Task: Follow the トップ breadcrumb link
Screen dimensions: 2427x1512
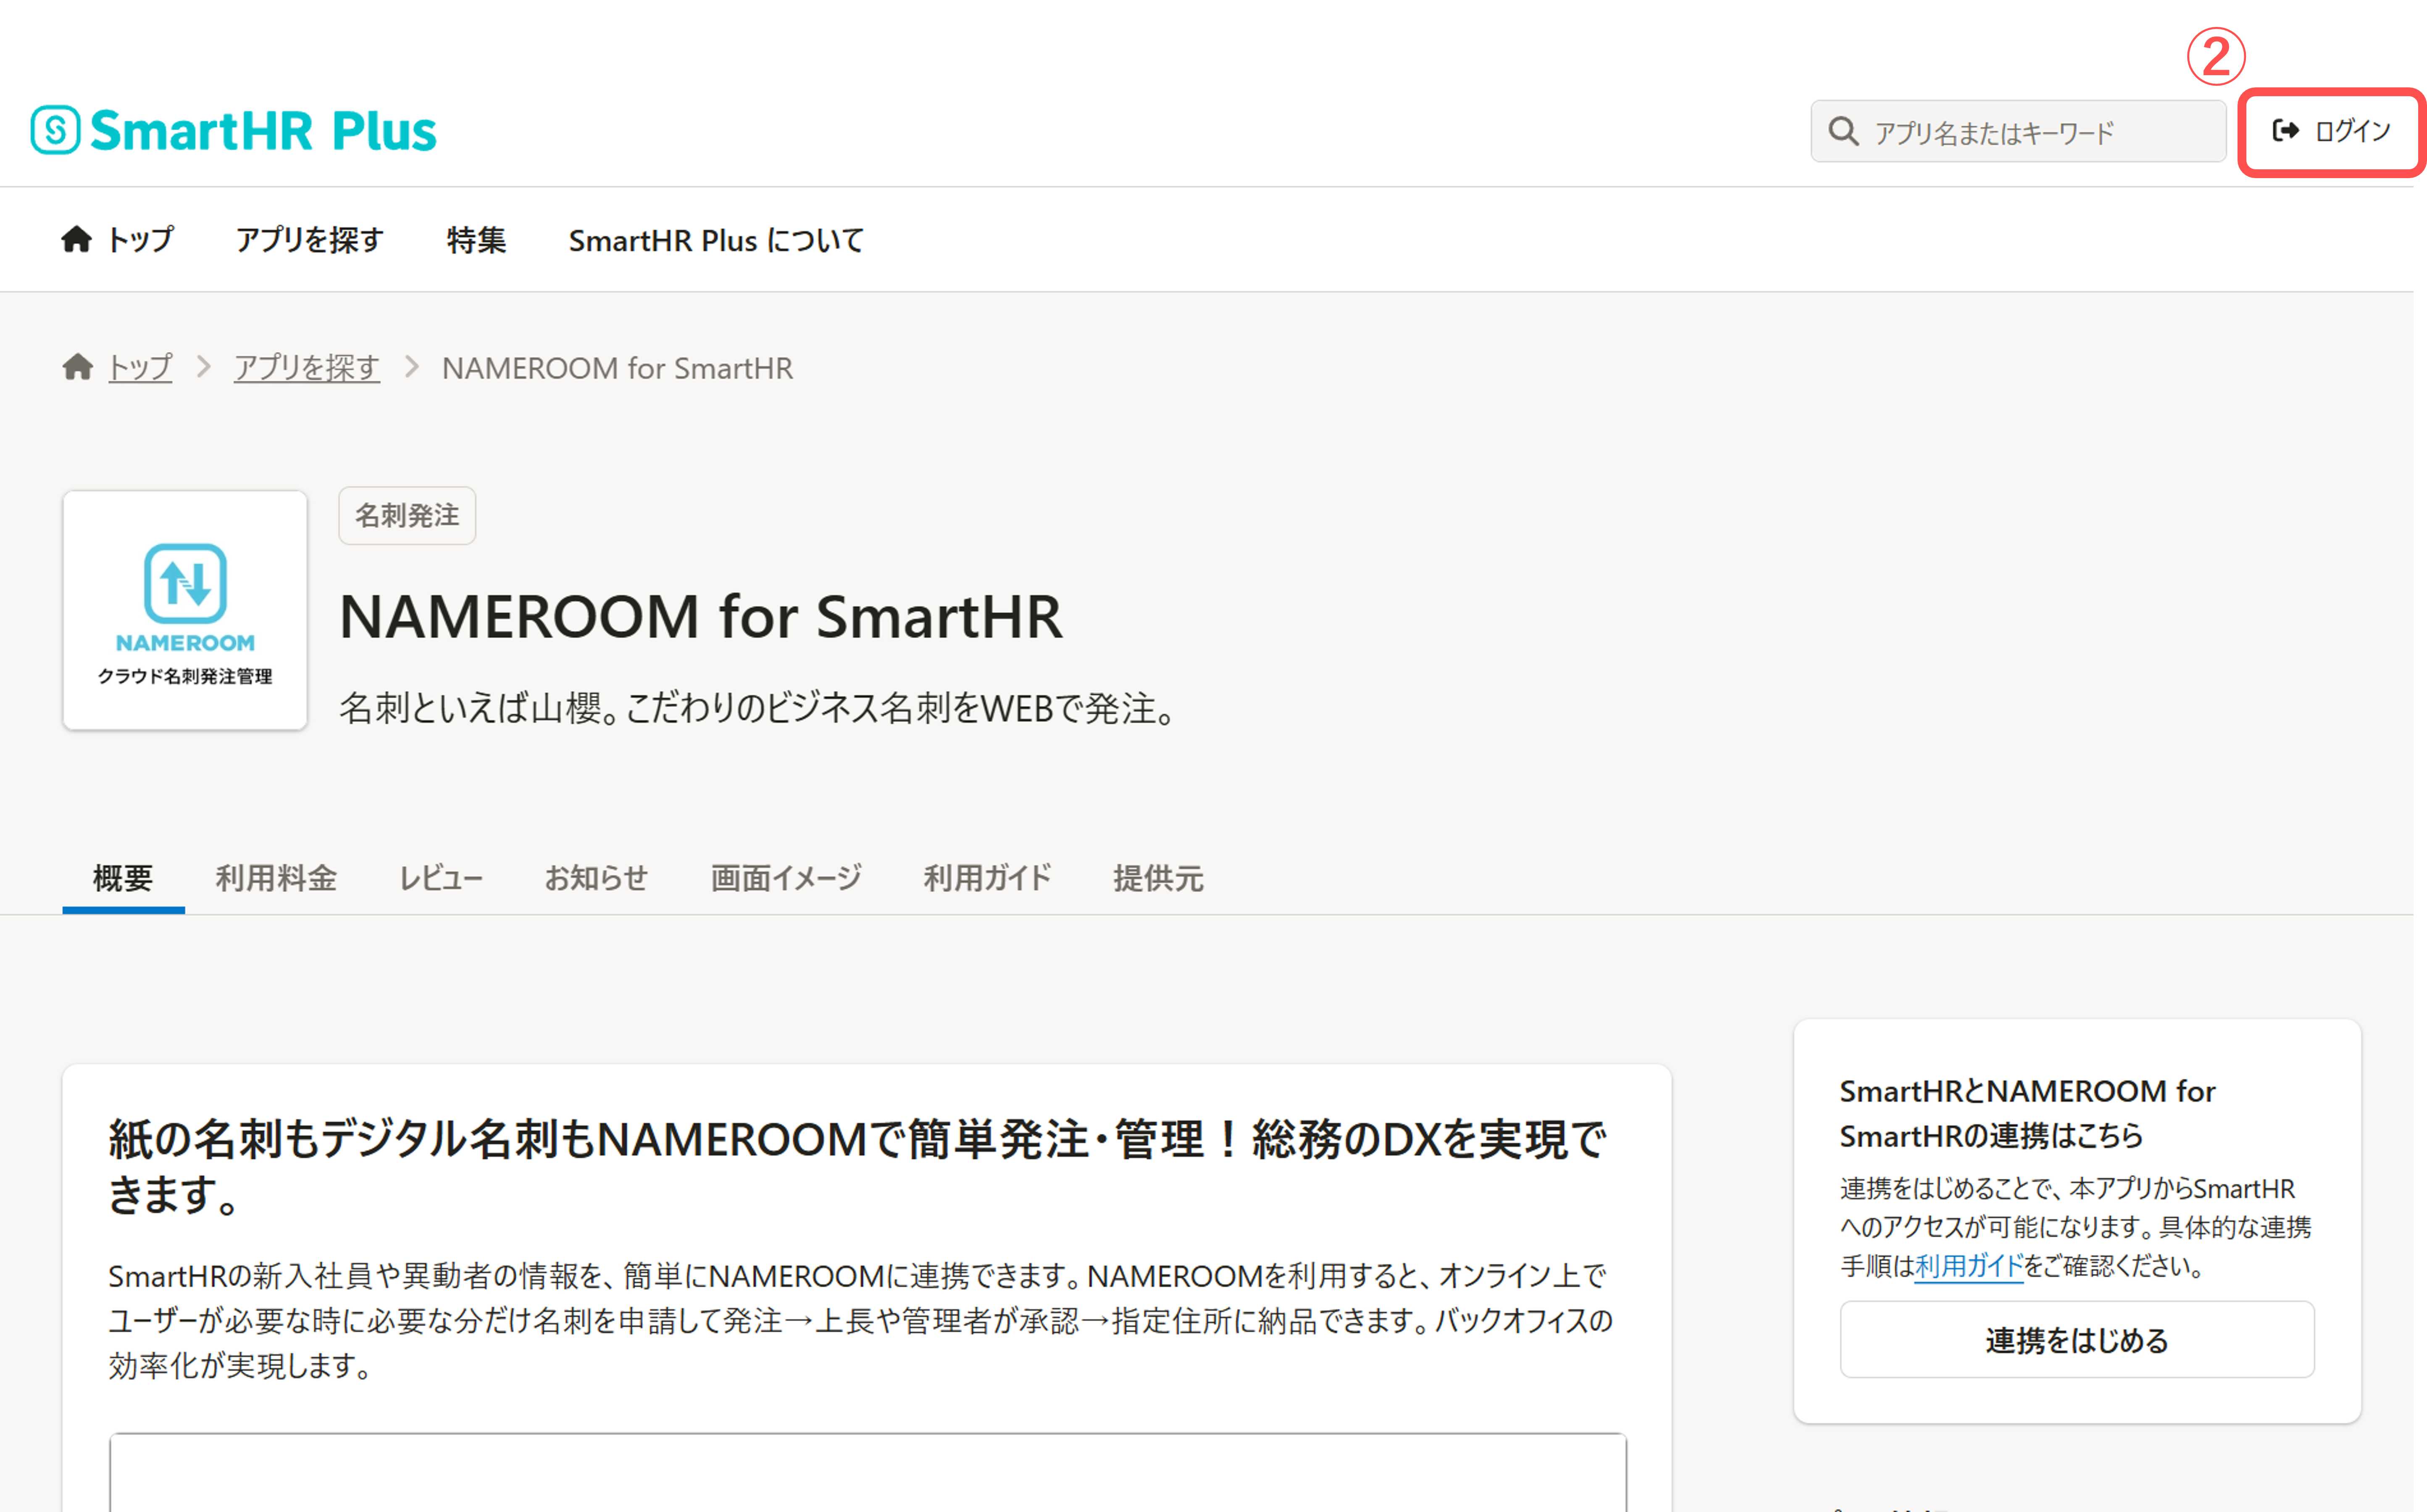Action: pyautogui.click(x=140, y=368)
